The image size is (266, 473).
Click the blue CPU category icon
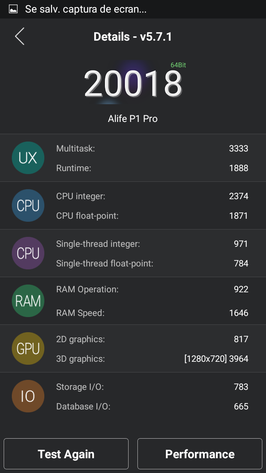[x=28, y=205]
